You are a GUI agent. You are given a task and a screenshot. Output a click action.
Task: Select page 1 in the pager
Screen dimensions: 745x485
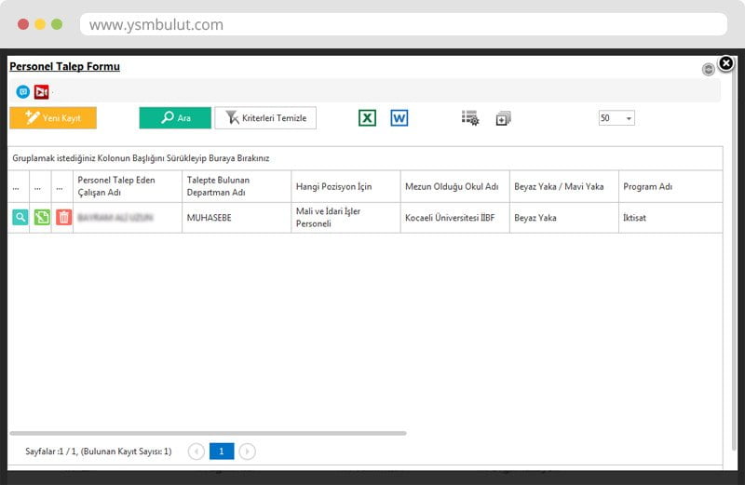pyautogui.click(x=222, y=451)
